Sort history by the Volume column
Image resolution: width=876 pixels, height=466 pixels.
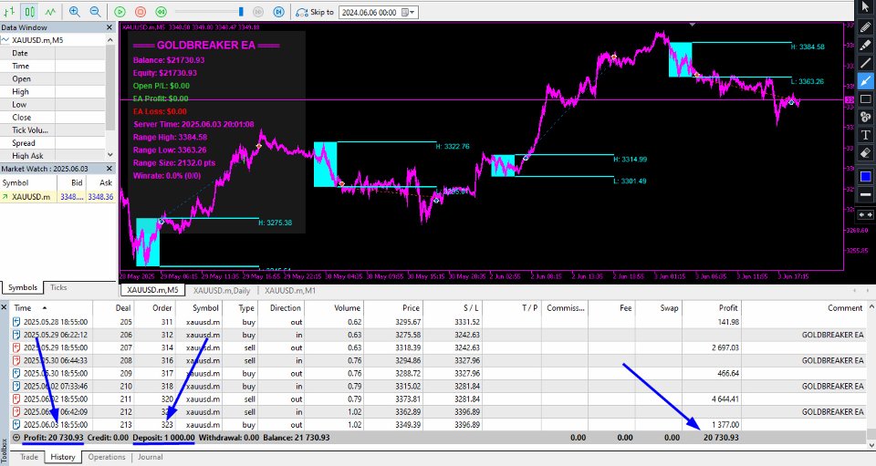(x=334, y=308)
